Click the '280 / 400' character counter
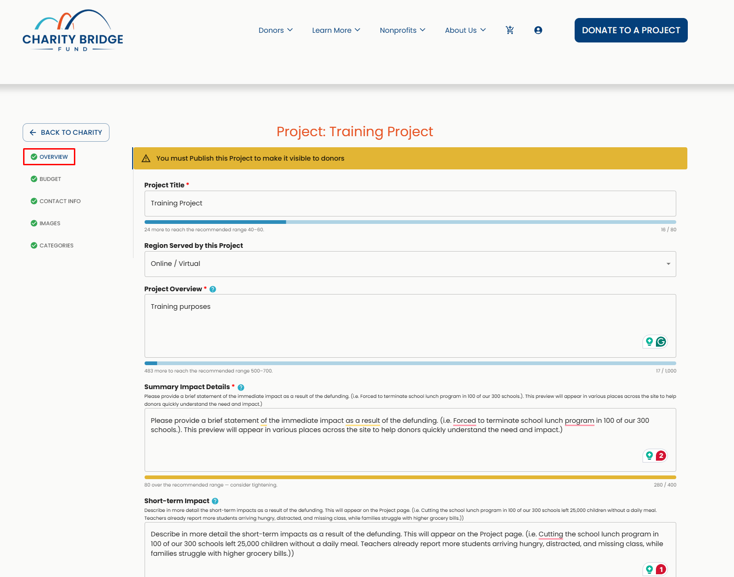The image size is (734, 577). (x=665, y=485)
